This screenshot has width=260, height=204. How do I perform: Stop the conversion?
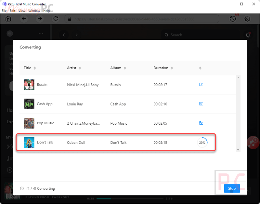point(232,188)
